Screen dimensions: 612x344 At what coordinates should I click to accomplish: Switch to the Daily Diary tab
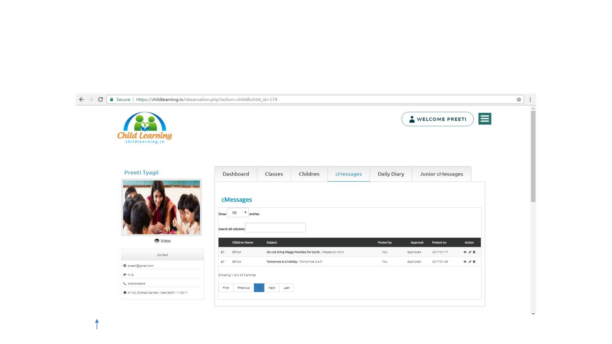(x=391, y=174)
